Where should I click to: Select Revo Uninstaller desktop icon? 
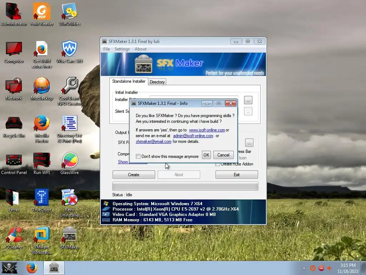(70, 203)
